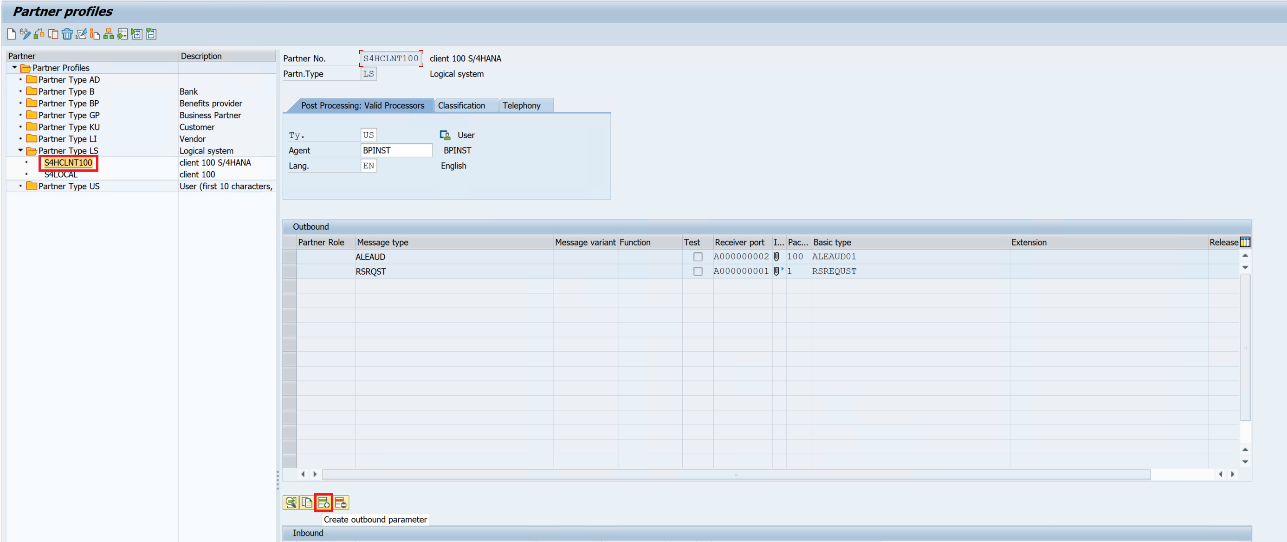
Task: Click in the Partn.Type field
Action: (369, 74)
